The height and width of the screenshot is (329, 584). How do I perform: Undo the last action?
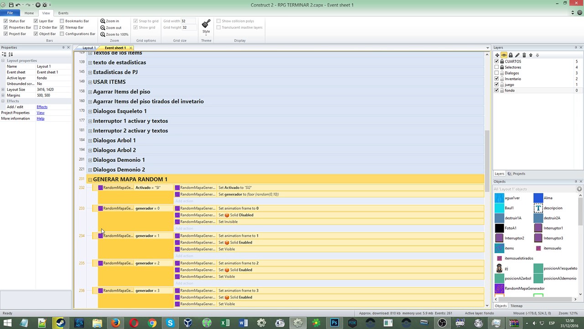18,5
